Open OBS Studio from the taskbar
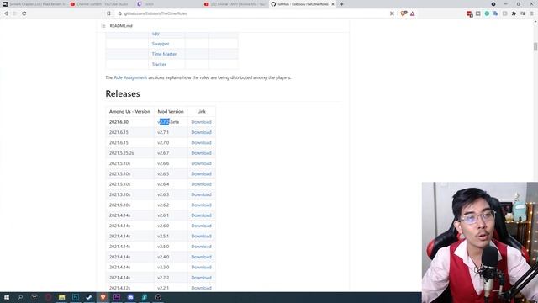This screenshot has height=303, width=538. (x=158, y=297)
